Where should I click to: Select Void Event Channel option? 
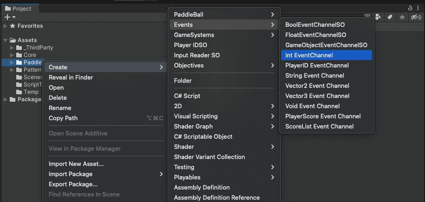click(312, 106)
